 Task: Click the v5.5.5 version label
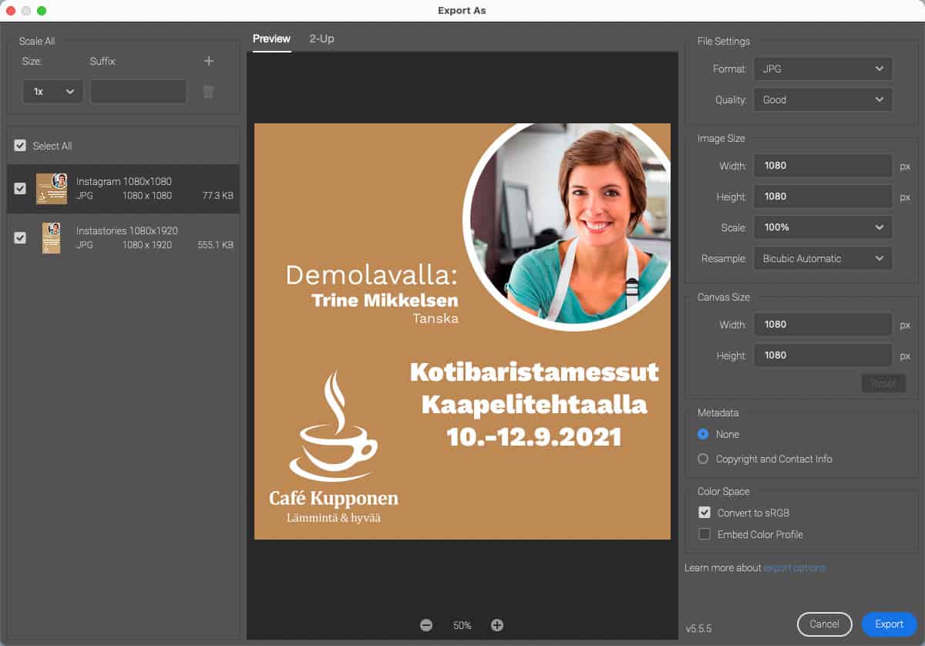point(698,629)
